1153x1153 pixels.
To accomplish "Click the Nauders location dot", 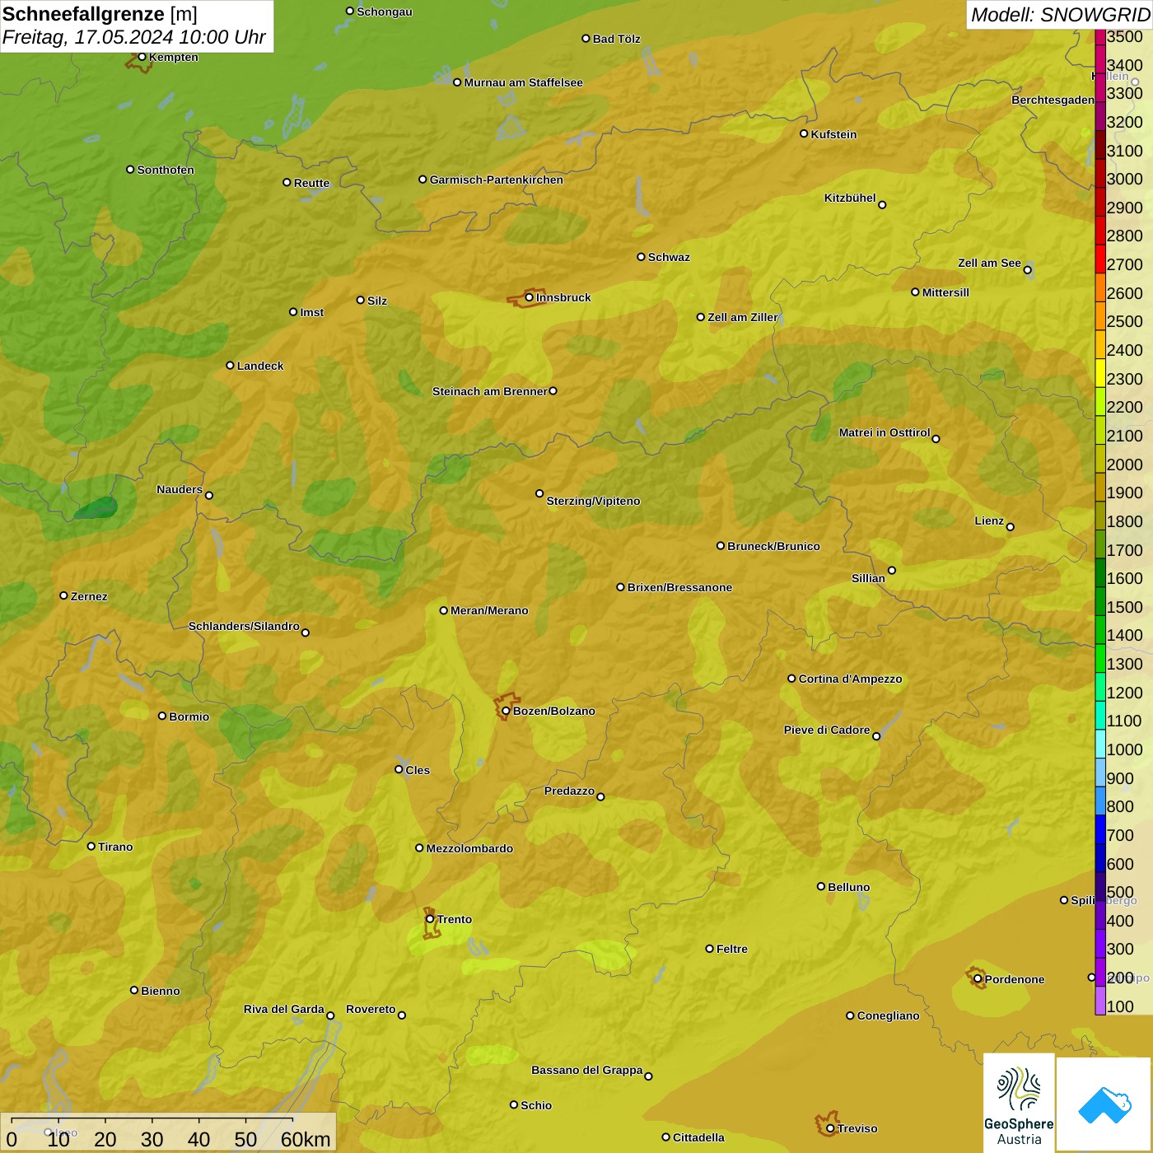I will (x=209, y=495).
